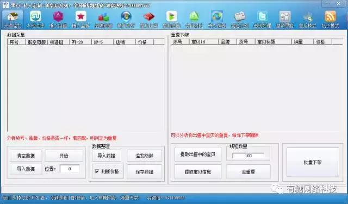Click the 销量 column header
This screenshot has width=348, height=204.
click(x=302, y=41)
